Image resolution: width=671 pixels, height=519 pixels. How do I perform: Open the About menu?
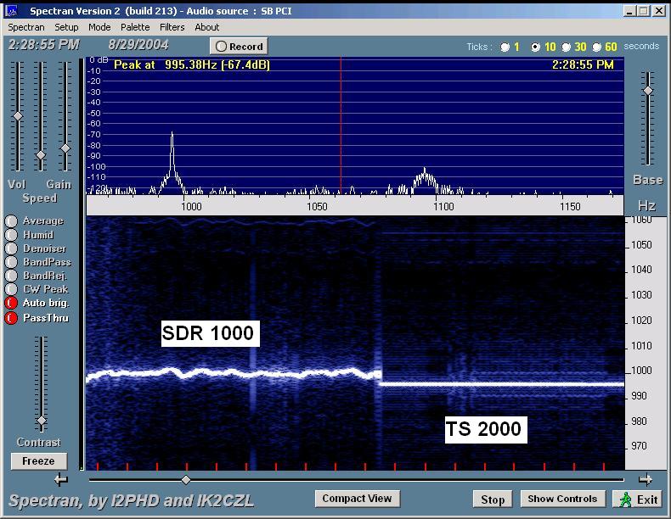[207, 27]
